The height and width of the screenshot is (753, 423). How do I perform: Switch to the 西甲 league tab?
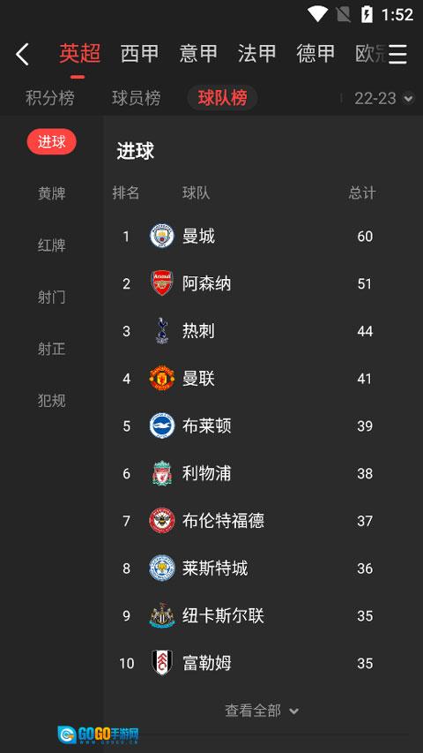(139, 53)
